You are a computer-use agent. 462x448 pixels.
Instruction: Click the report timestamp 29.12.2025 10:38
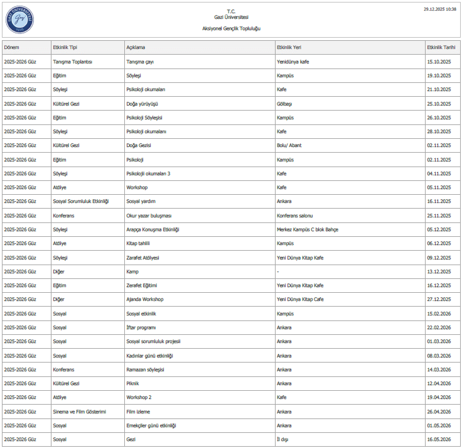pos(440,9)
